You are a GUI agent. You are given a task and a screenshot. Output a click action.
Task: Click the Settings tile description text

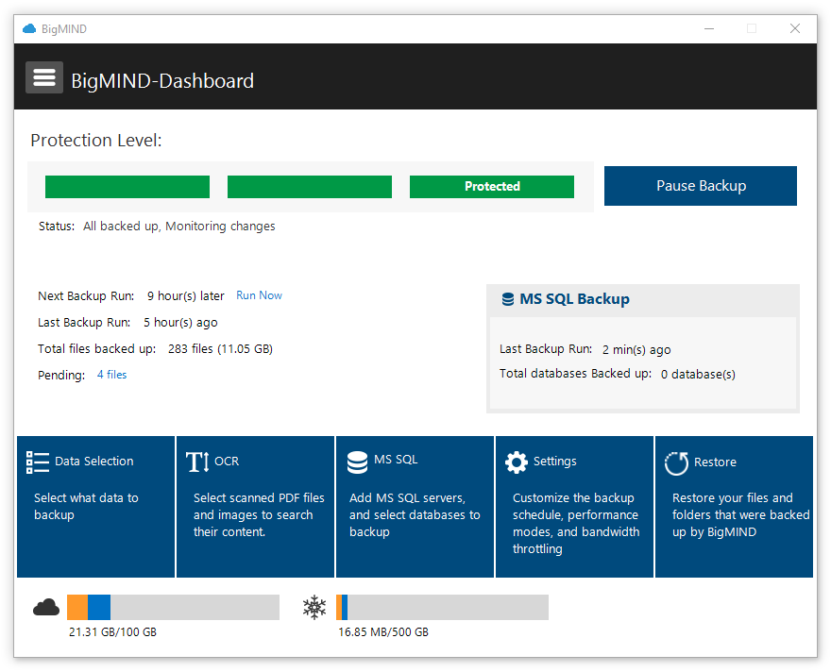576,523
